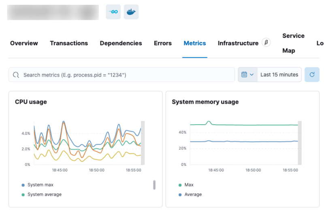Click the CPU usage legend scrollbar
The height and width of the screenshot is (213, 324).
pyautogui.click(x=154, y=185)
